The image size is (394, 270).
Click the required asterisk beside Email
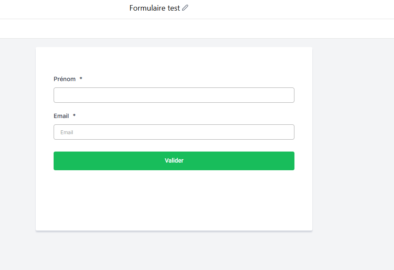pos(74,116)
